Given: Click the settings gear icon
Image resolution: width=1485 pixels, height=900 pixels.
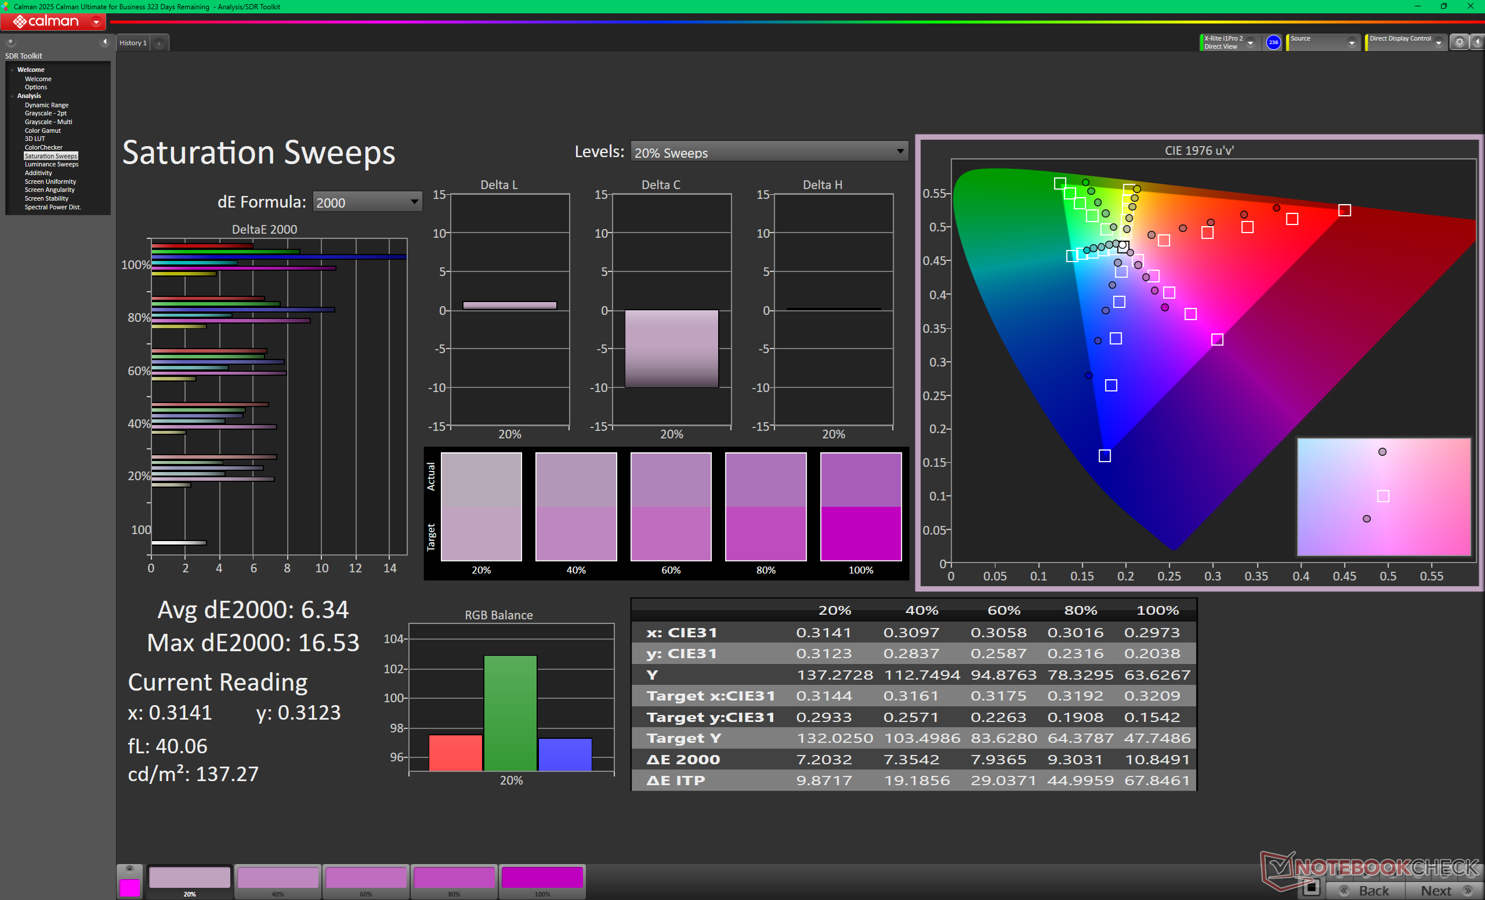Looking at the screenshot, I should tap(1459, 42).
